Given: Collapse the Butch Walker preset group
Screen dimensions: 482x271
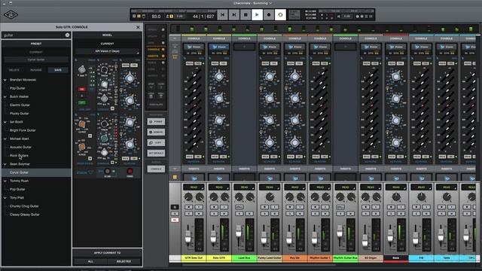Looking at the screenshot, I should tap(5, 97).
